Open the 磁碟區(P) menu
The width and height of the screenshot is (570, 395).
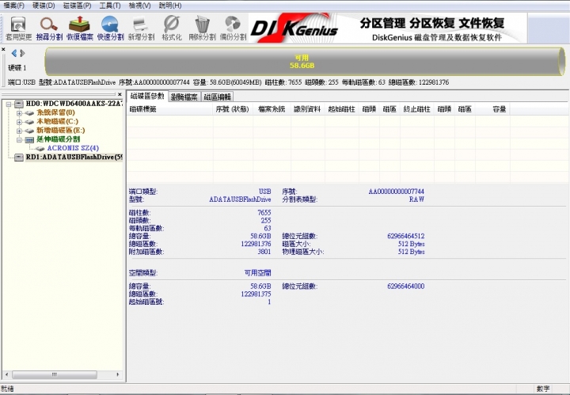[x=77, y=6]
